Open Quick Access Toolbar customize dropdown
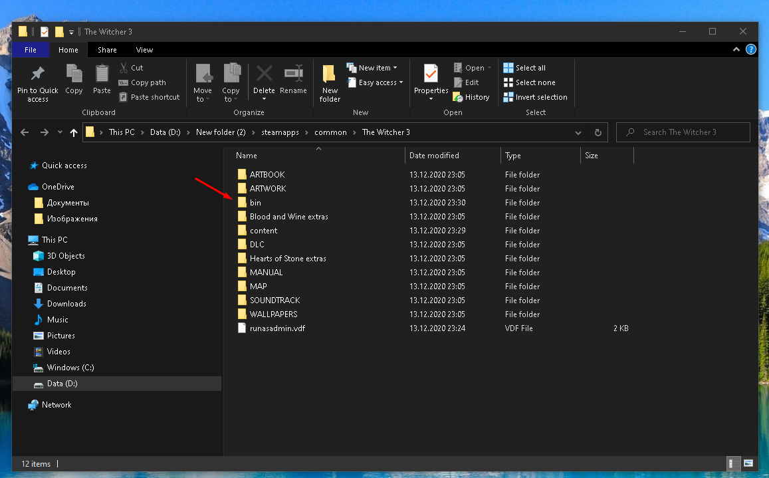 (x=71, y=32)
